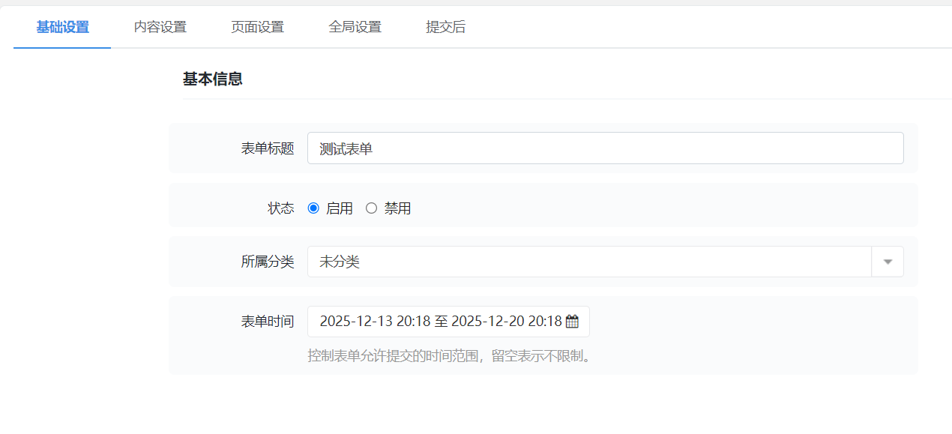This screenshot has height=434, width=952.
Task: Open the calendar icon in 表单时间 field
Action: [571, 321]
